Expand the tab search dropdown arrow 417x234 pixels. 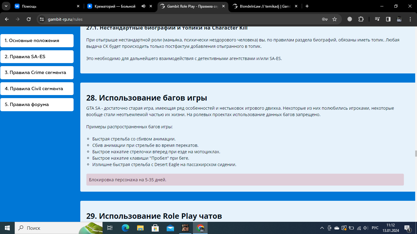click(5, 6)
